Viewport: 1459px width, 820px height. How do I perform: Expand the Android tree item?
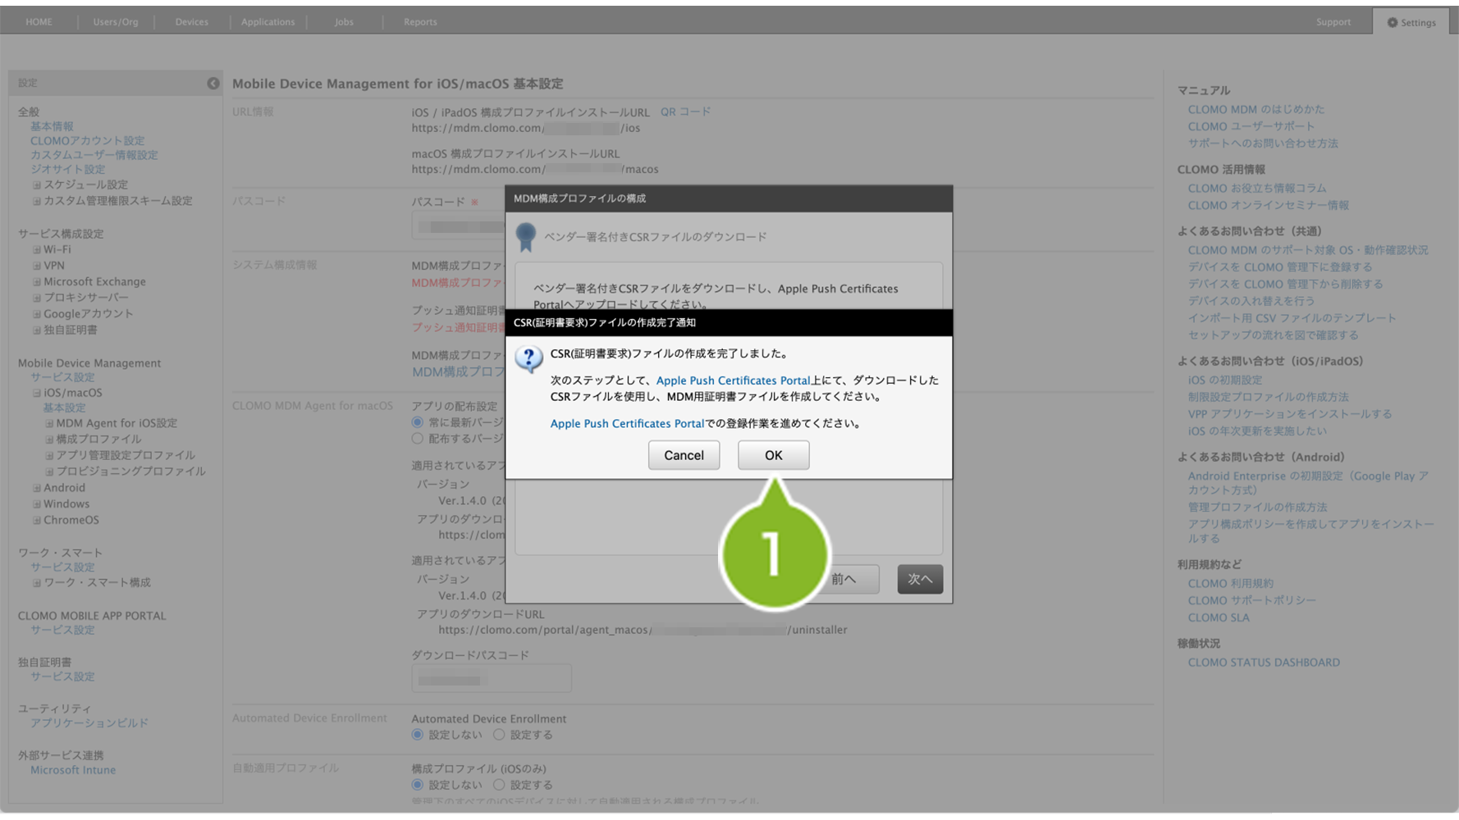pos(37,488)
